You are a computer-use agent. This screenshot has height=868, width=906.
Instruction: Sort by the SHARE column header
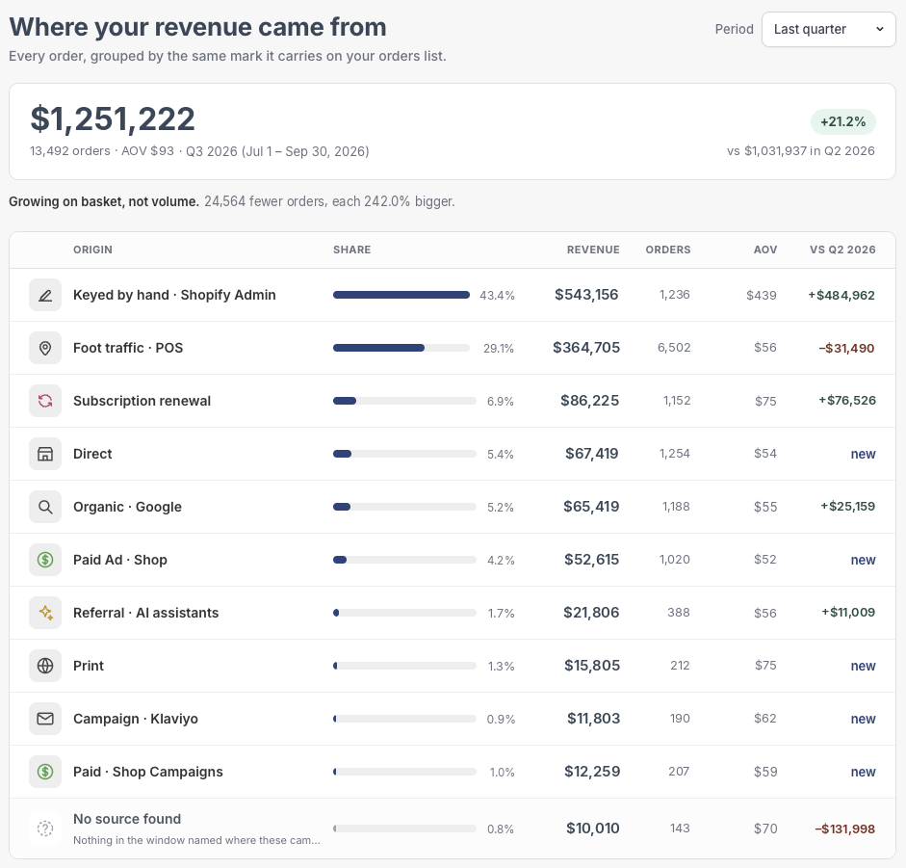[351, 250]
